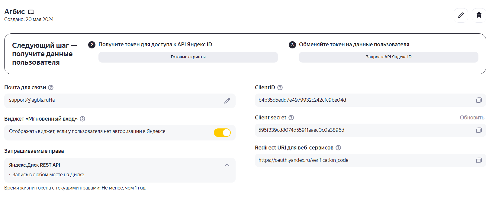Click the Агбис application title
Image resolution: width=489 pixels, height=197 pixels.
[x=14, y=12]
